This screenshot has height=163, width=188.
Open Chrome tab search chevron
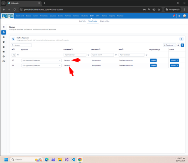tap(3, 3)
